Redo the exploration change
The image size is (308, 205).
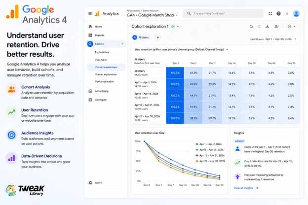tap(259, 27)
